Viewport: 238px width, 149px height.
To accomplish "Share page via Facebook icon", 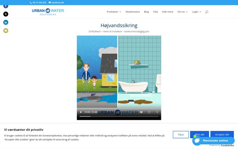I will [x=6, y=6].
